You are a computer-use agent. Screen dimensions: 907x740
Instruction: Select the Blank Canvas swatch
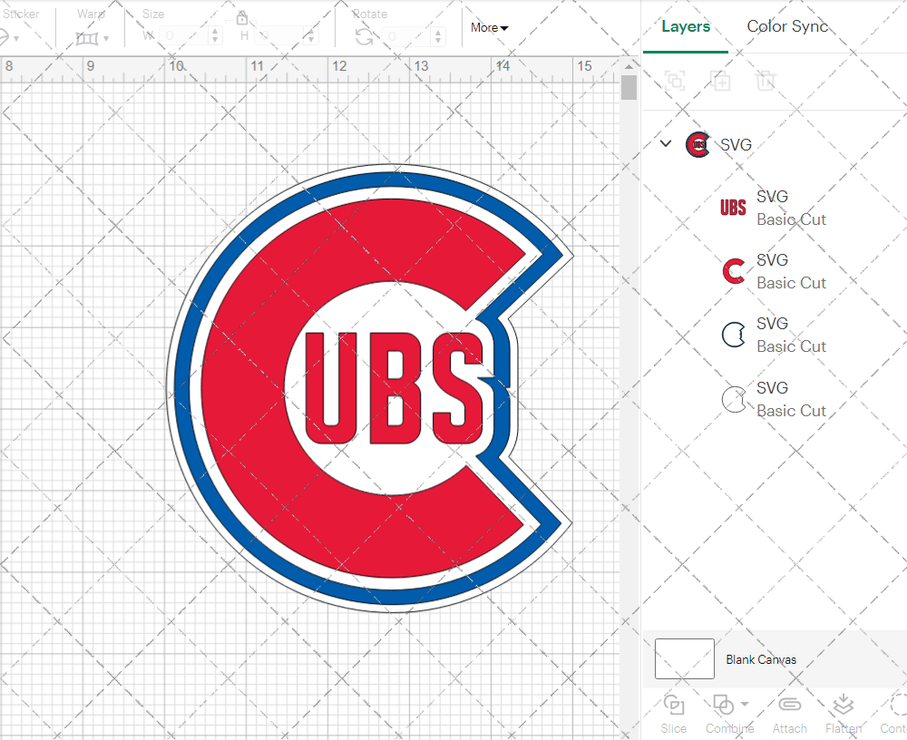(684, 658)
